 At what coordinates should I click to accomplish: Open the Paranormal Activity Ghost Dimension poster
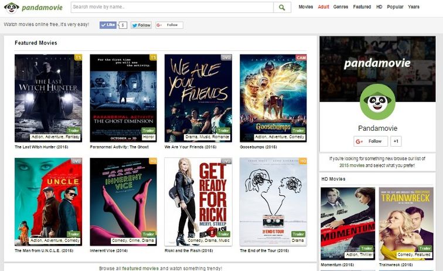[x=123, y=98]
